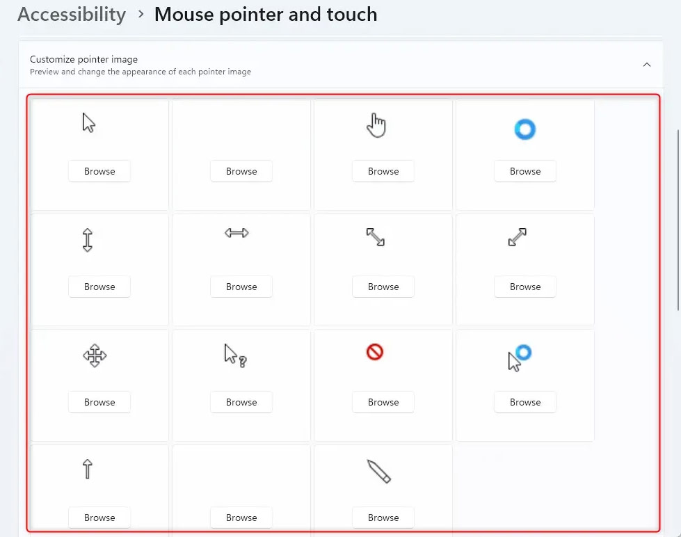Screen dimensions: 681x537
Task: Browse to replace the unavailable pointer
Action: tap(383, 402)
